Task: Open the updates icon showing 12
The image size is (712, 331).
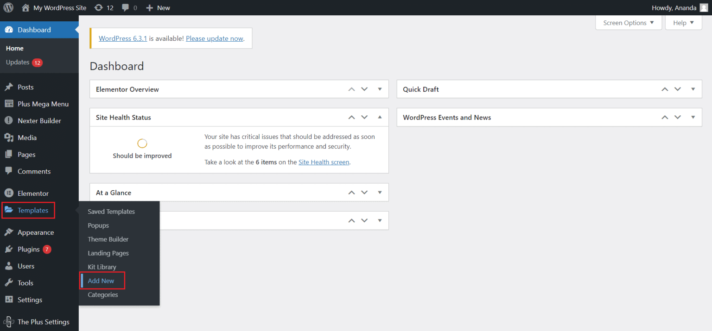Action: point(99,8)
